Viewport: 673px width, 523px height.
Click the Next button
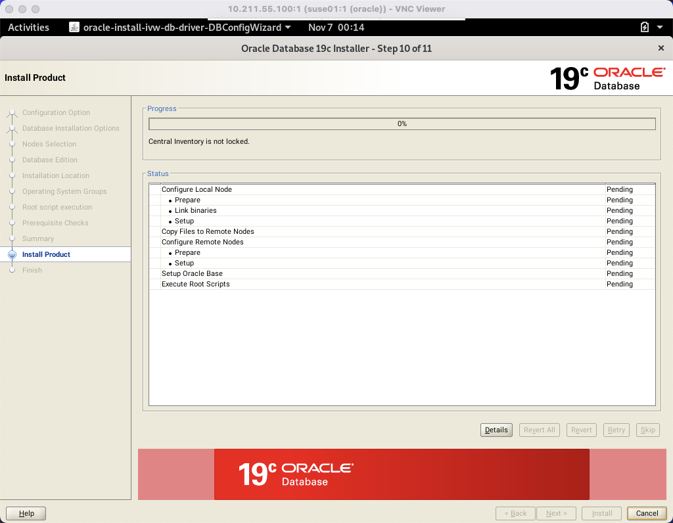(556, 513)
